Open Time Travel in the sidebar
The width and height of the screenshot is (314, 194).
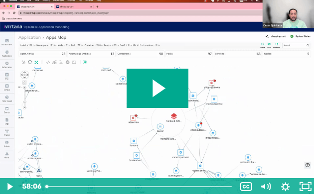(x=7, y=98)
